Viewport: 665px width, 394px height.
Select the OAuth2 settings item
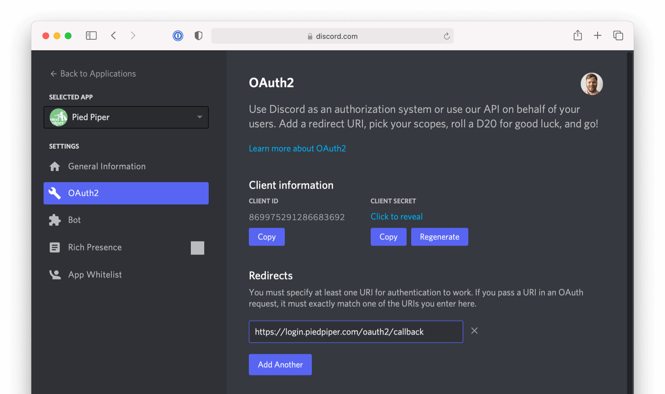pyautogui.click(x=126, y=193)
